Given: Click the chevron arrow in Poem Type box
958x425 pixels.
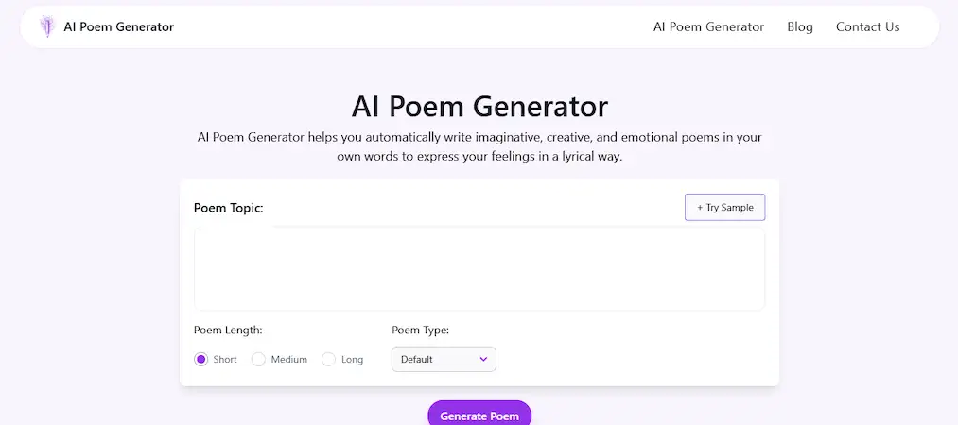Looking at the screenshot, I should coord(483,359).
